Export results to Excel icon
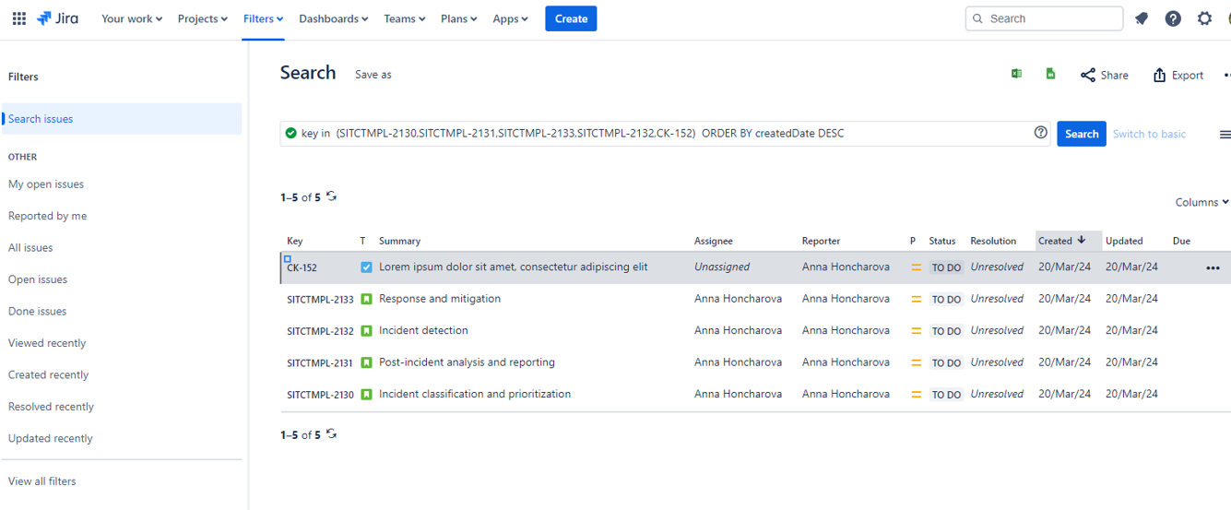Screen dimensions: 1231x510 (x=1016, y=74)
